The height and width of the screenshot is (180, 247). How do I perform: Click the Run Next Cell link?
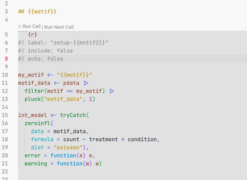click(x=59, y=27)
